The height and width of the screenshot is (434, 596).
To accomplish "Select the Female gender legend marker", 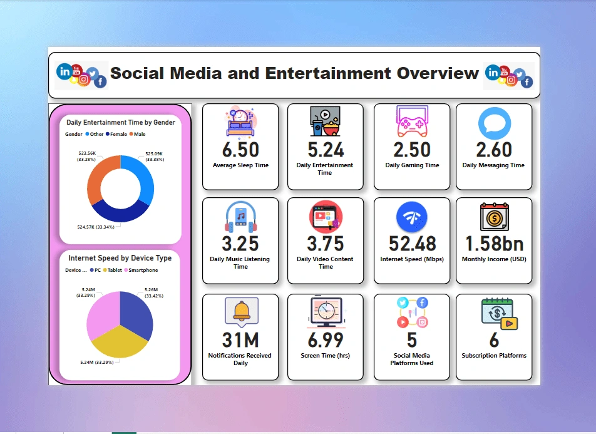I will click(x=108, y=134).
